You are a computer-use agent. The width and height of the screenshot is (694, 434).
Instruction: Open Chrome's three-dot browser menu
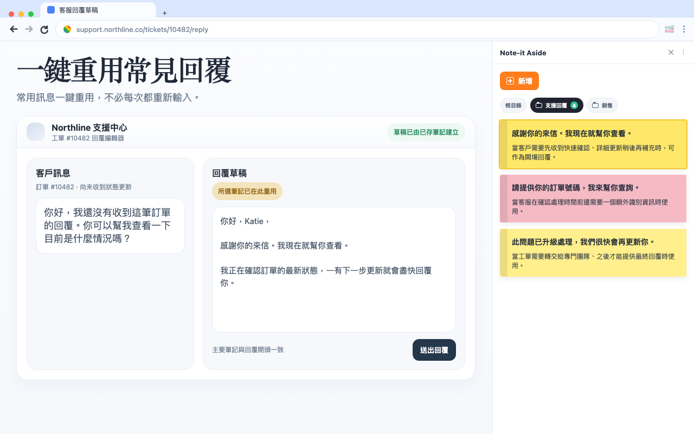click(x=684, y=29)
